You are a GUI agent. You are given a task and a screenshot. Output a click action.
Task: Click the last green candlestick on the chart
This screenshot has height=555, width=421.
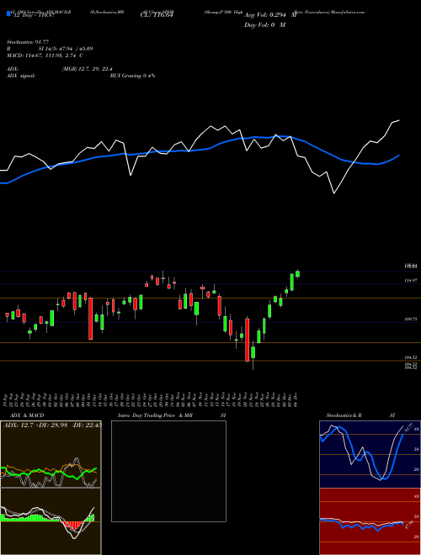point(298,273)
